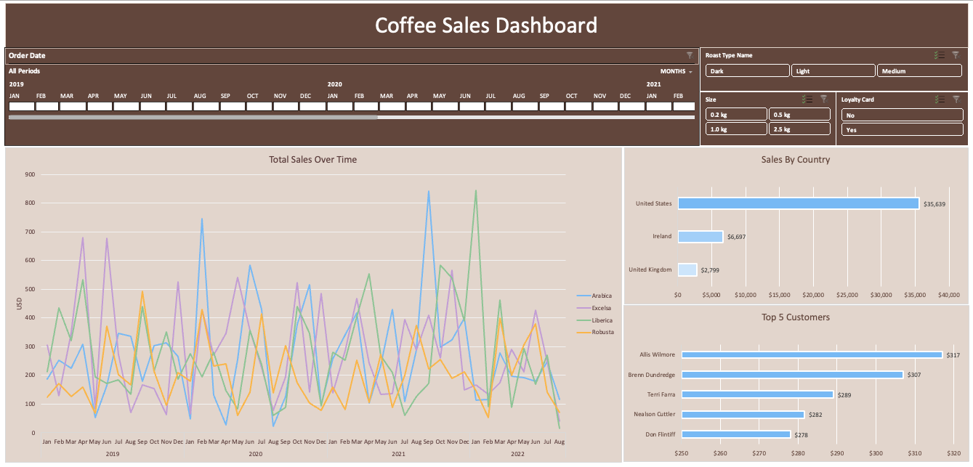
Task: Select the MAR 2020 tile on the timeline
Action: pos(387,105)
